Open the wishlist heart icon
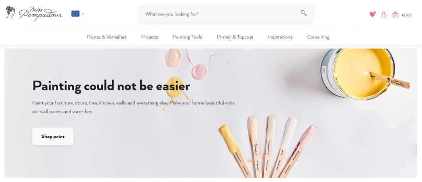Viewport: 422px width, 182px height. click(x=372, y=14)
